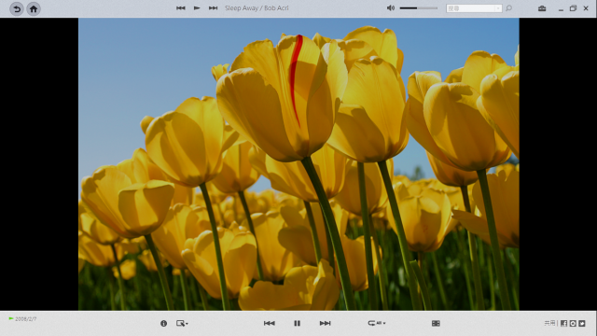Mute the speaker volume icon
This screenshot has width=597, height=336.
point(391,8)
